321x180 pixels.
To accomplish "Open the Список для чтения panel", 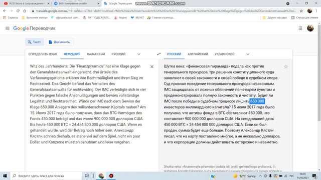I will pyautogui.click(x=304, y=17).
